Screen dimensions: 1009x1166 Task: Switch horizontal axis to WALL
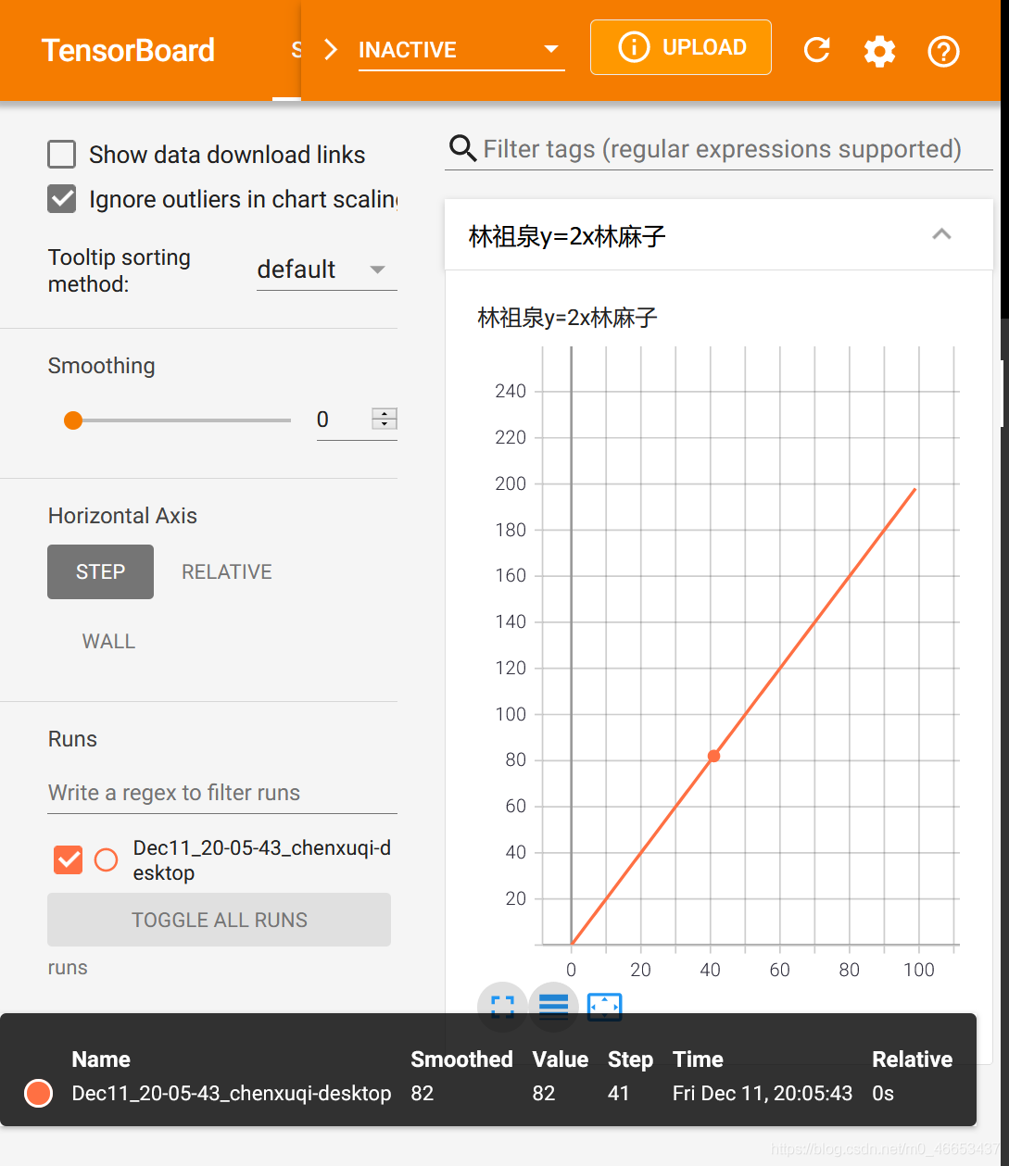(108, 641)
